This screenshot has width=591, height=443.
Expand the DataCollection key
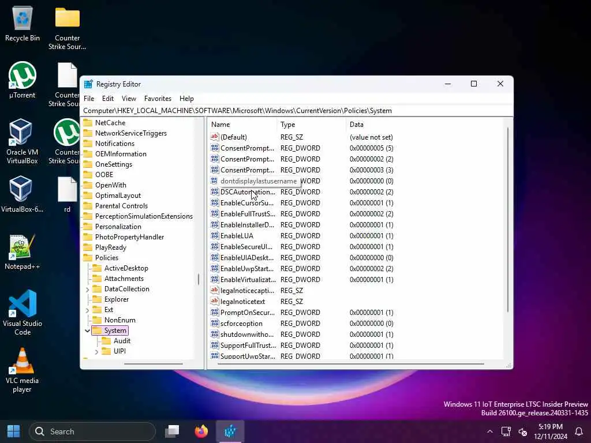88,290
